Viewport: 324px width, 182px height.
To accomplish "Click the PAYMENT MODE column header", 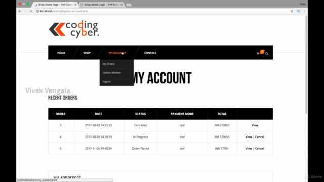I will pyautogui.click(x=182, y=114).
